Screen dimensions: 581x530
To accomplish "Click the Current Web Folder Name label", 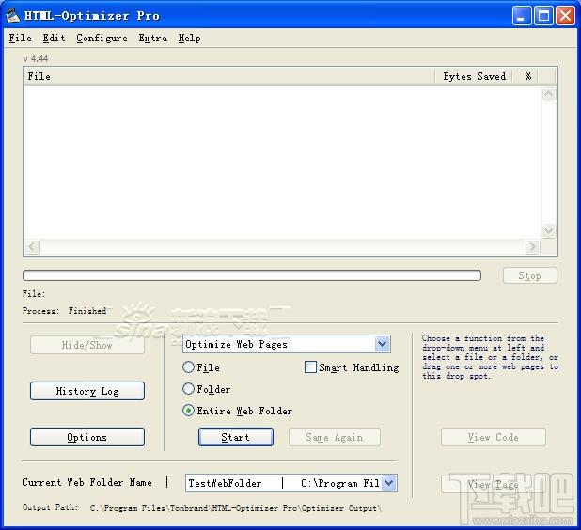I will [x=87, y=482].
